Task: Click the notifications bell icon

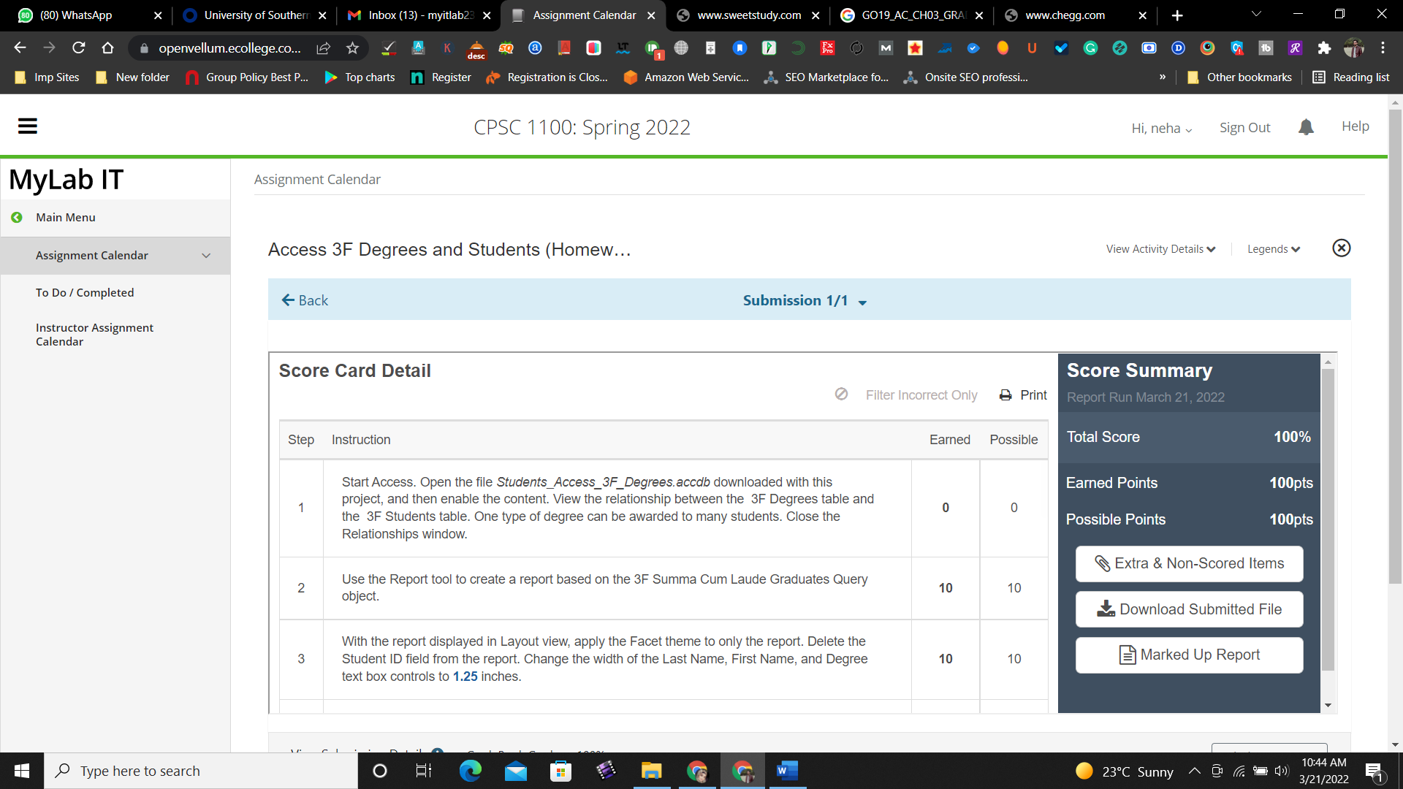Action: 1306,127
